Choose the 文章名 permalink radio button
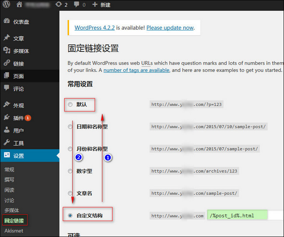 70,193
